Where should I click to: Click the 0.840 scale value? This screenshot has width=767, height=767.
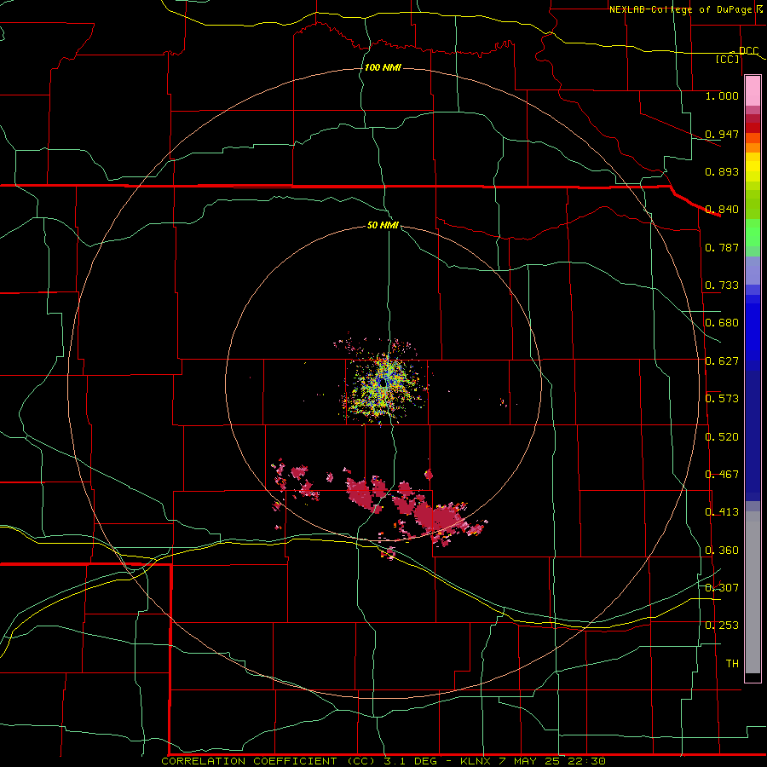[x=722, y=210]
